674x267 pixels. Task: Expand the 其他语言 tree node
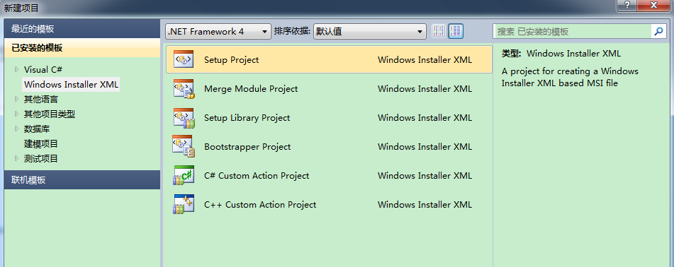(x=17, y=99)
